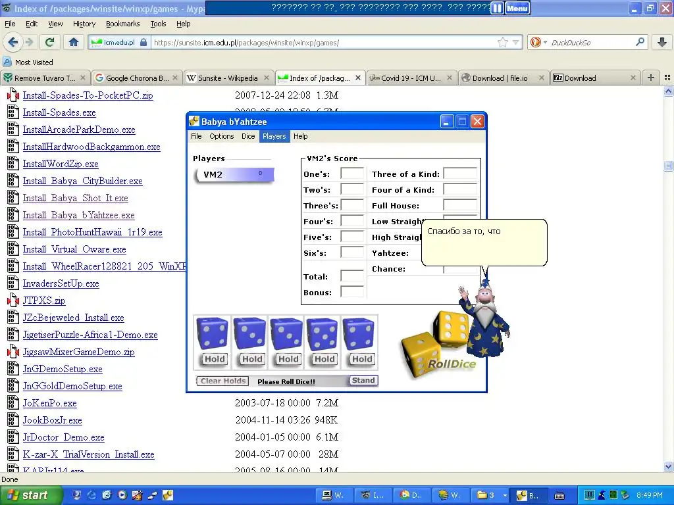Click the on-screen keyboard taskbar icon
The width and height of the screenshot is (674, 505).
[x=559, y=495]
